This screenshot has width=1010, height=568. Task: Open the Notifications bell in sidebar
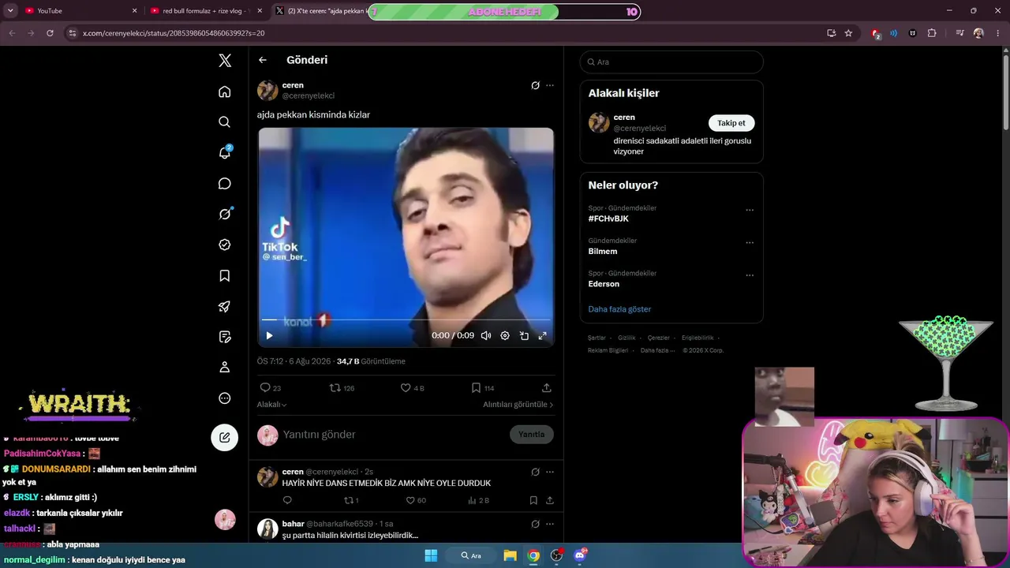[x=225, y=153]
